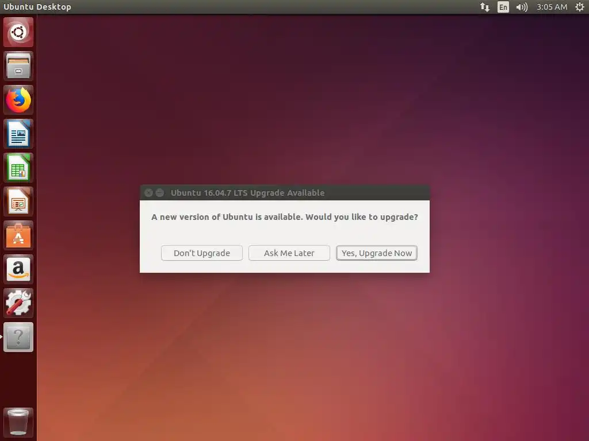Launch LibreOffice Calc spreadsheet

[x=18, y=168]
